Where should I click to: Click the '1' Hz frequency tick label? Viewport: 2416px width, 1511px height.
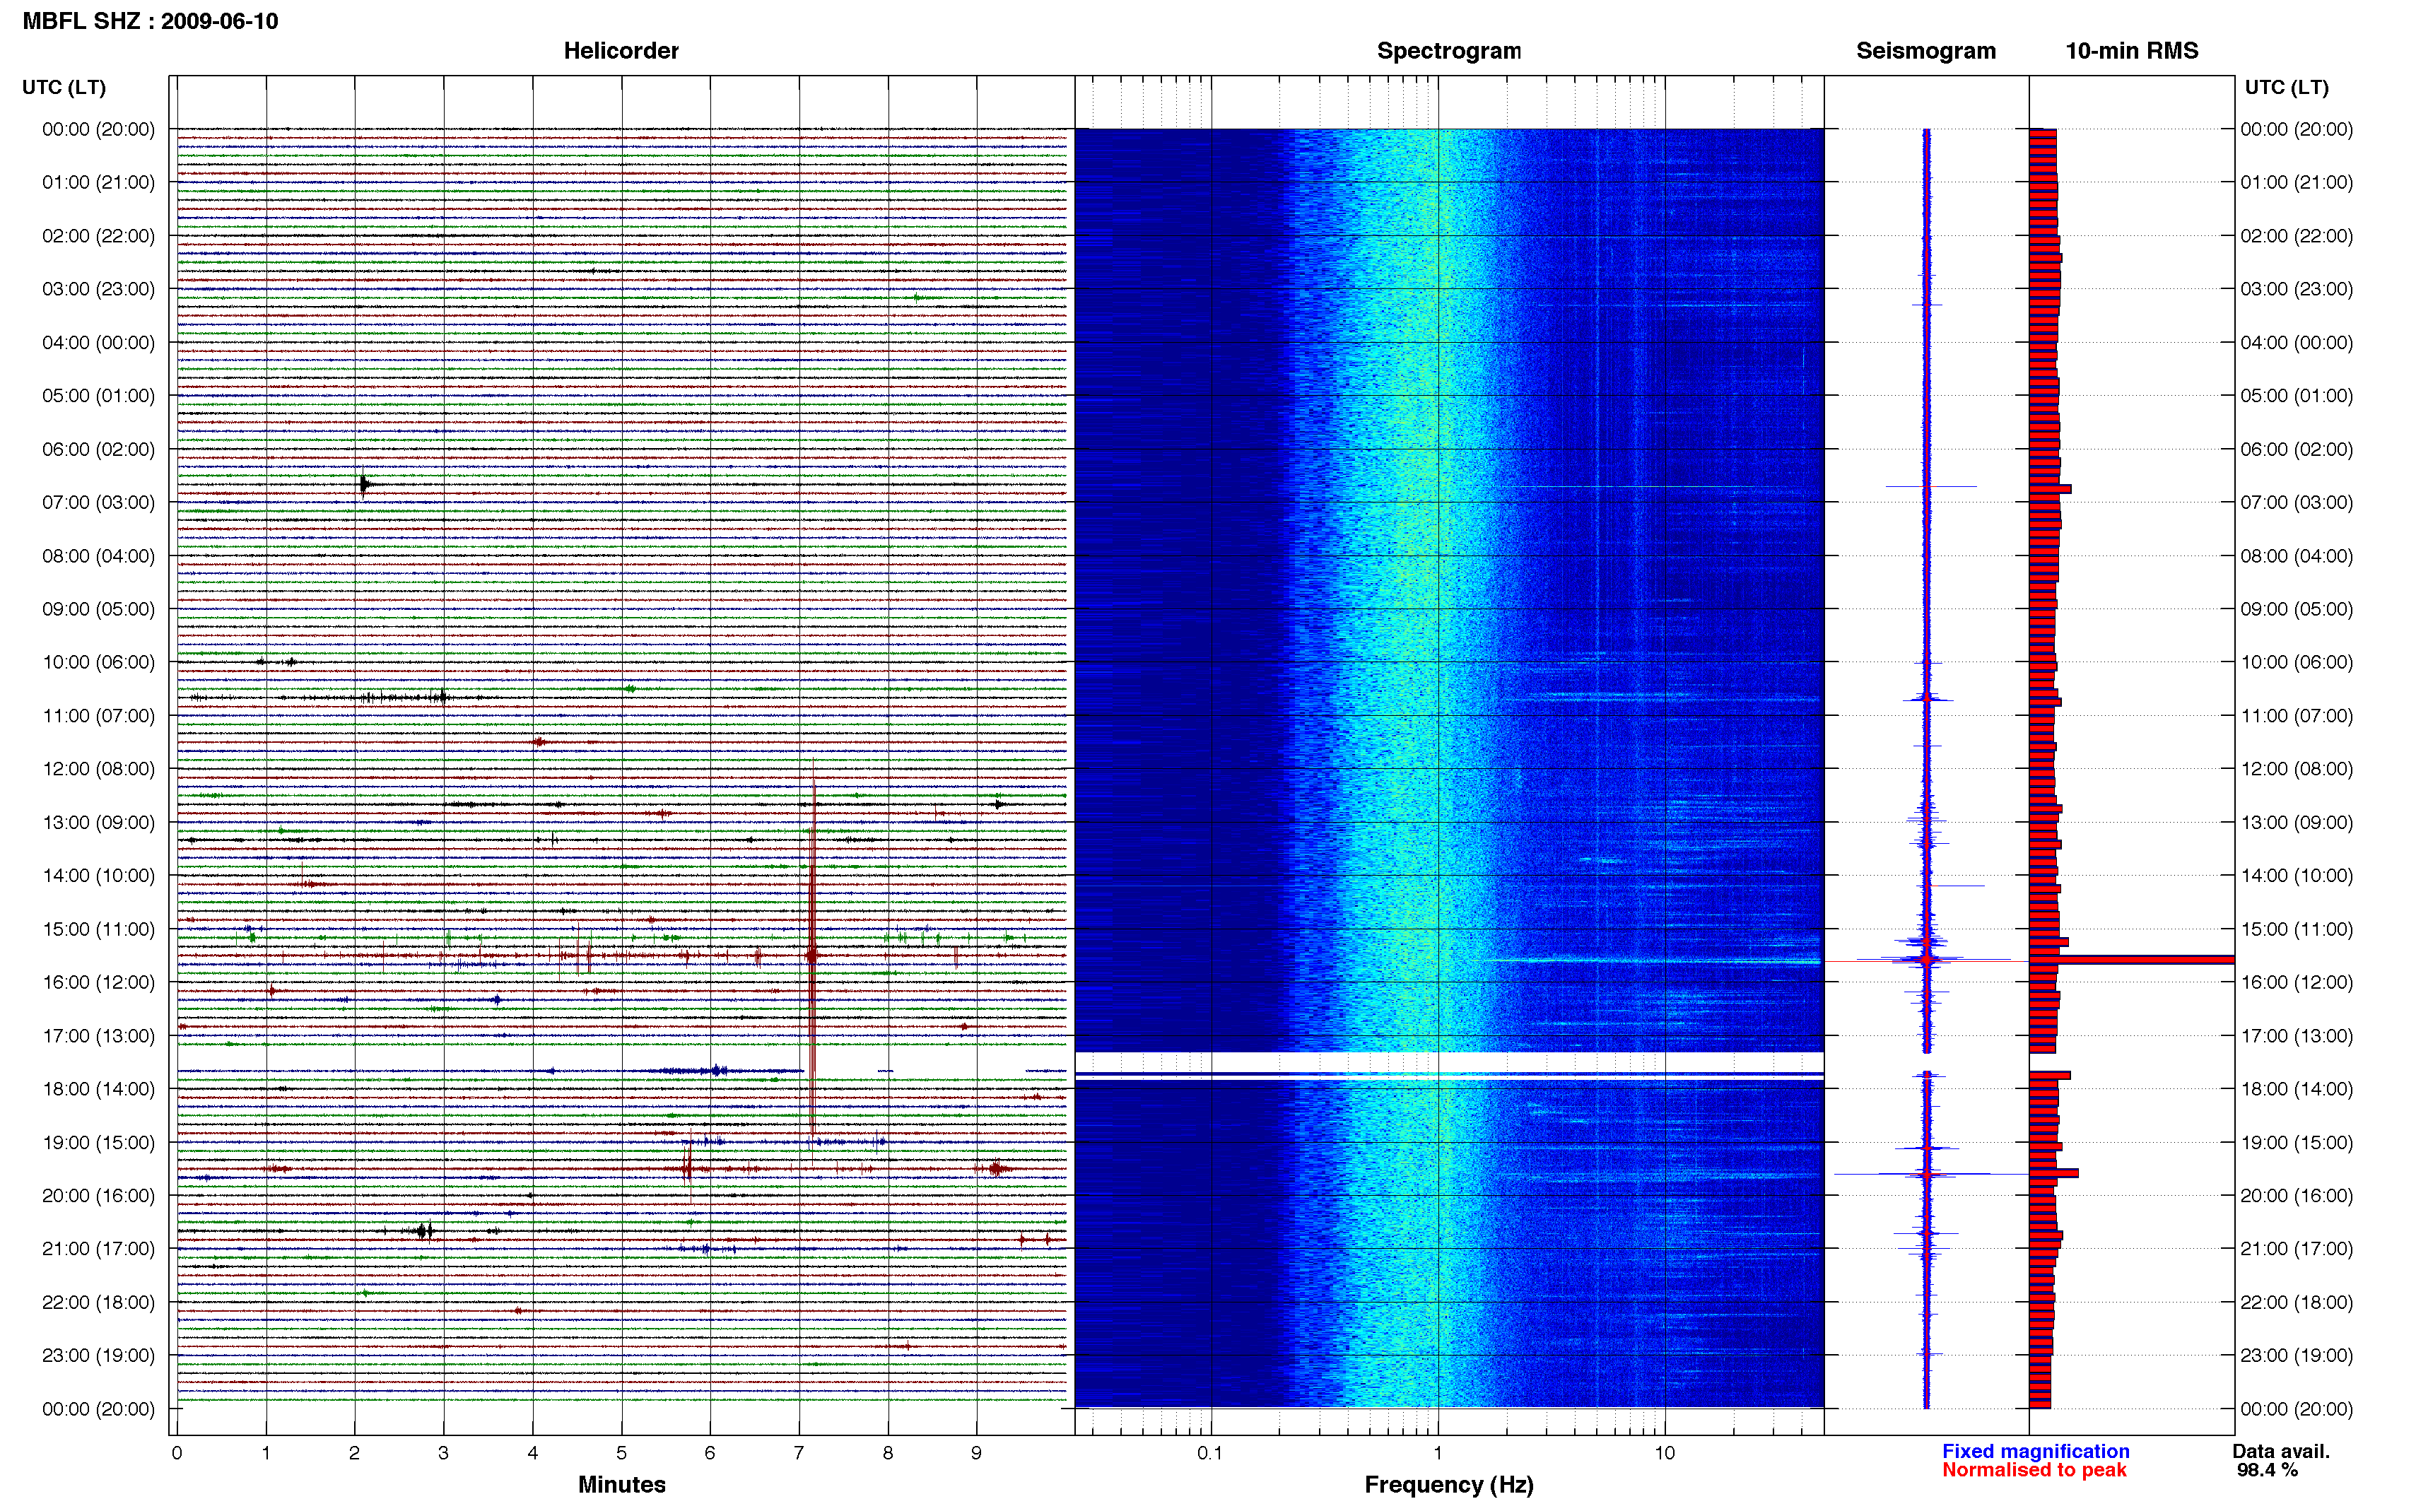(x=1438, y=1453)
